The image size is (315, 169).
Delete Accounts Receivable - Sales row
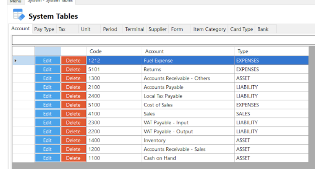pyautogui.click(x=74, y=149)
